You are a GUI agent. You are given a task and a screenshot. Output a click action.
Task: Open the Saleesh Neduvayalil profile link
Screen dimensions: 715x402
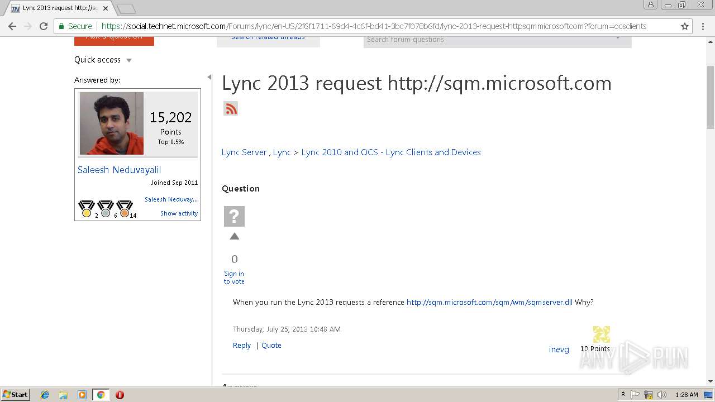[x=119, y=170]
